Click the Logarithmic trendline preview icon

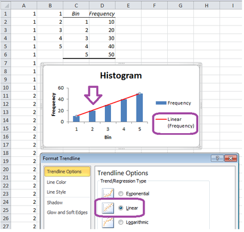pyautogui.click(x=108, y=222)
